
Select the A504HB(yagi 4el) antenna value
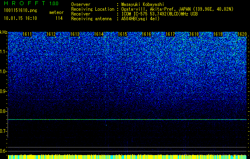140,19
